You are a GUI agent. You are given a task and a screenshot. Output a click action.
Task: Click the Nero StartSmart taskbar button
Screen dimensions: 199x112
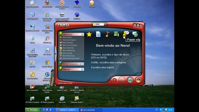point(90,110)
